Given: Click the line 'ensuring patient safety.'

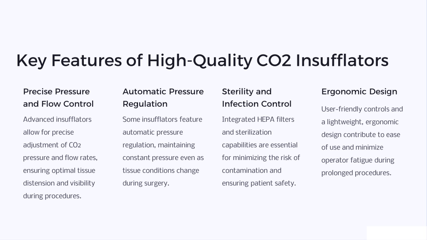Looking at the screenshot, I should tap(259, 183).
